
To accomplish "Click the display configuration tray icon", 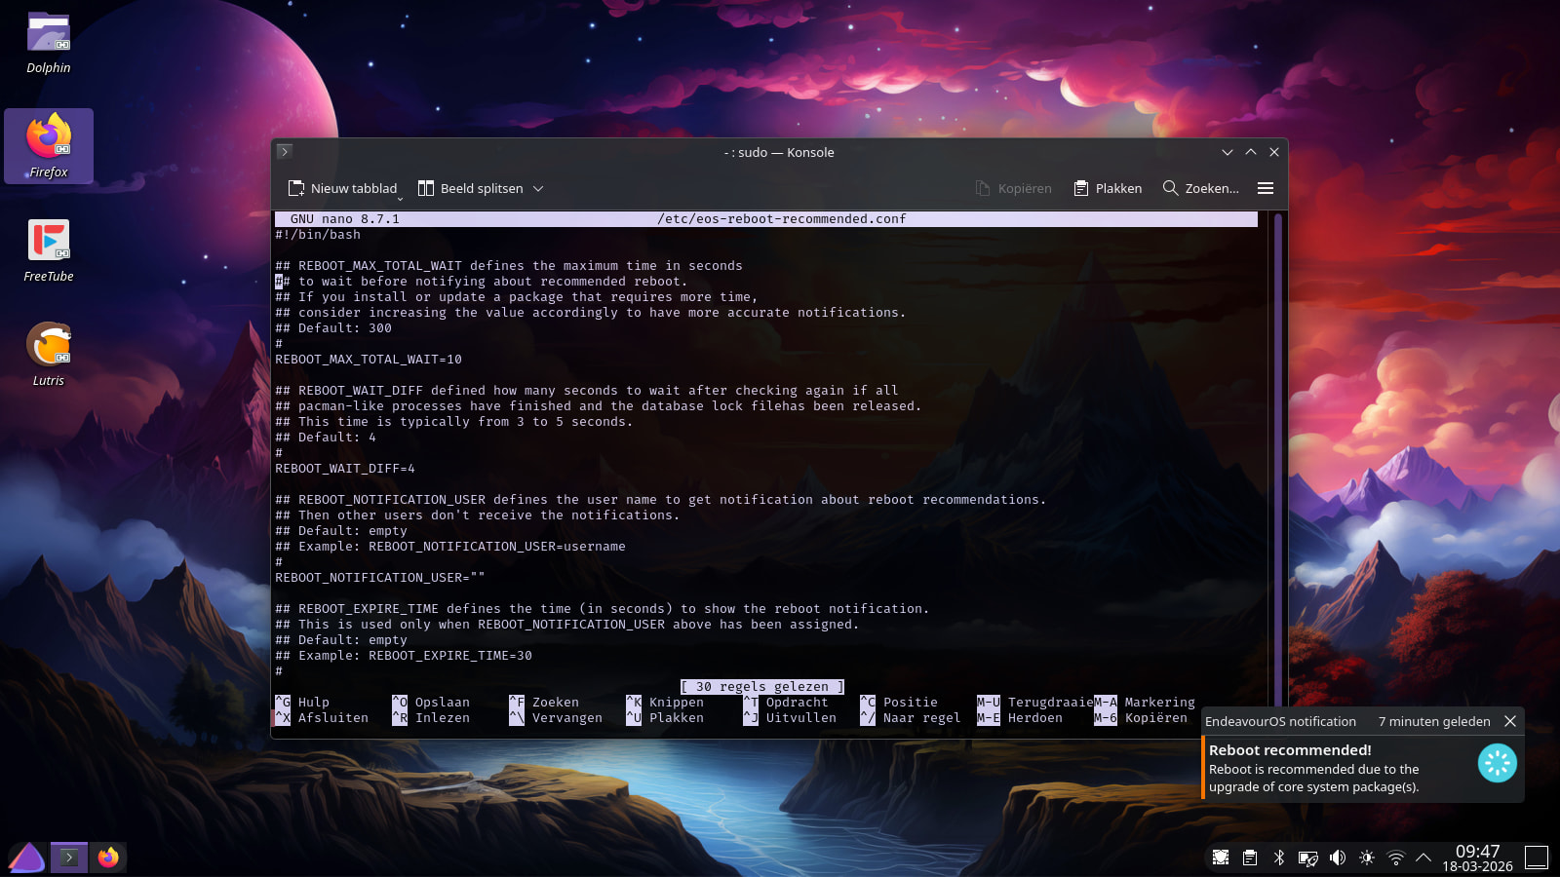I will pyautogui.click(x=1308, y=858).
